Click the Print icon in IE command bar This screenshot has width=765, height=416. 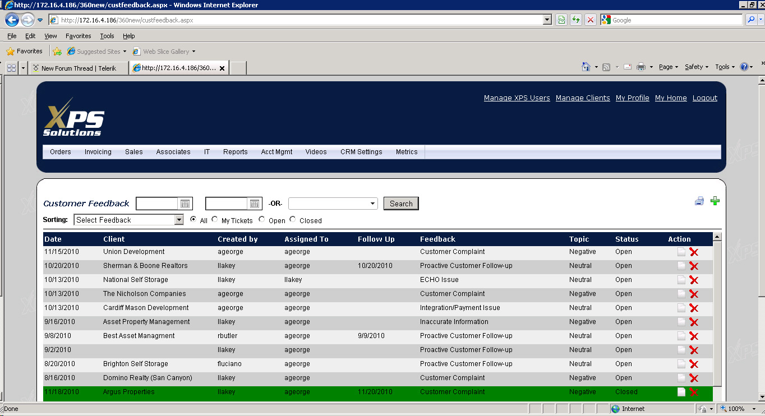click(x=641, y=67)
